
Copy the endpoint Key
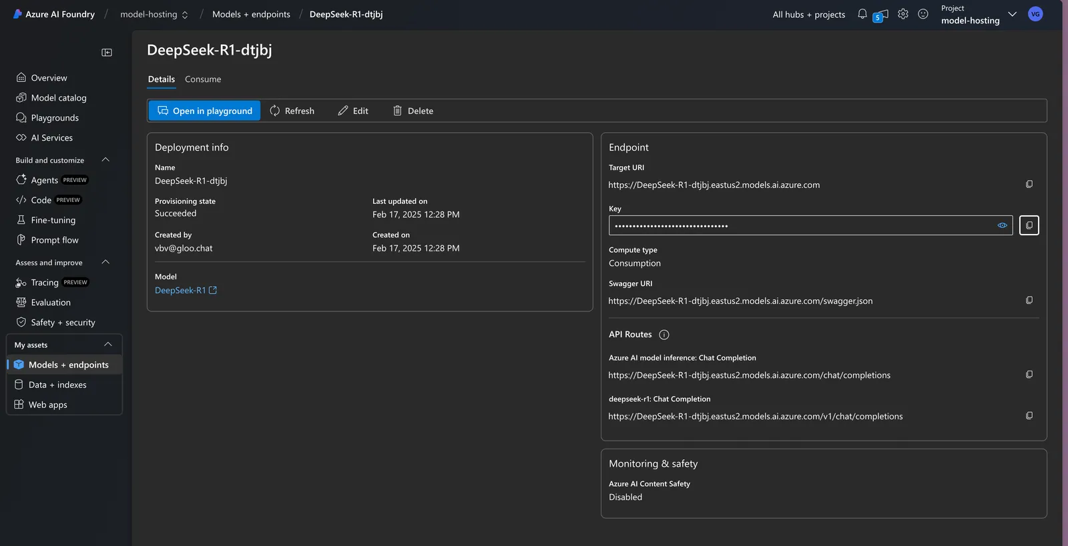pos(1029,225)
